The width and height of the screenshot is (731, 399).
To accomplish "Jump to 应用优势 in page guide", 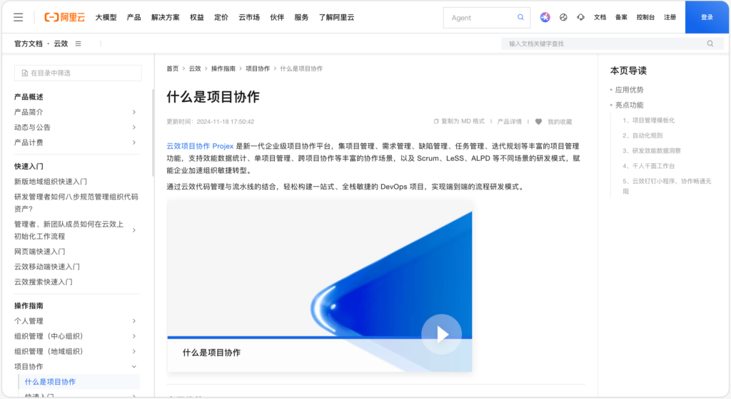I will 629,90.
